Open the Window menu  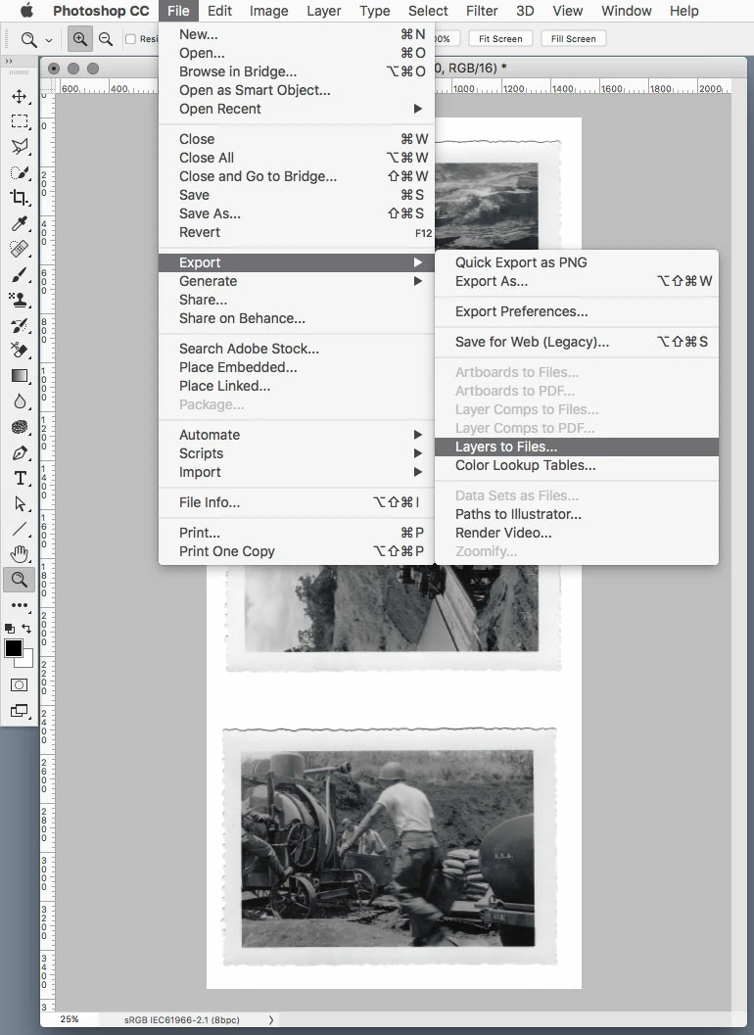[x=626, y=11]
